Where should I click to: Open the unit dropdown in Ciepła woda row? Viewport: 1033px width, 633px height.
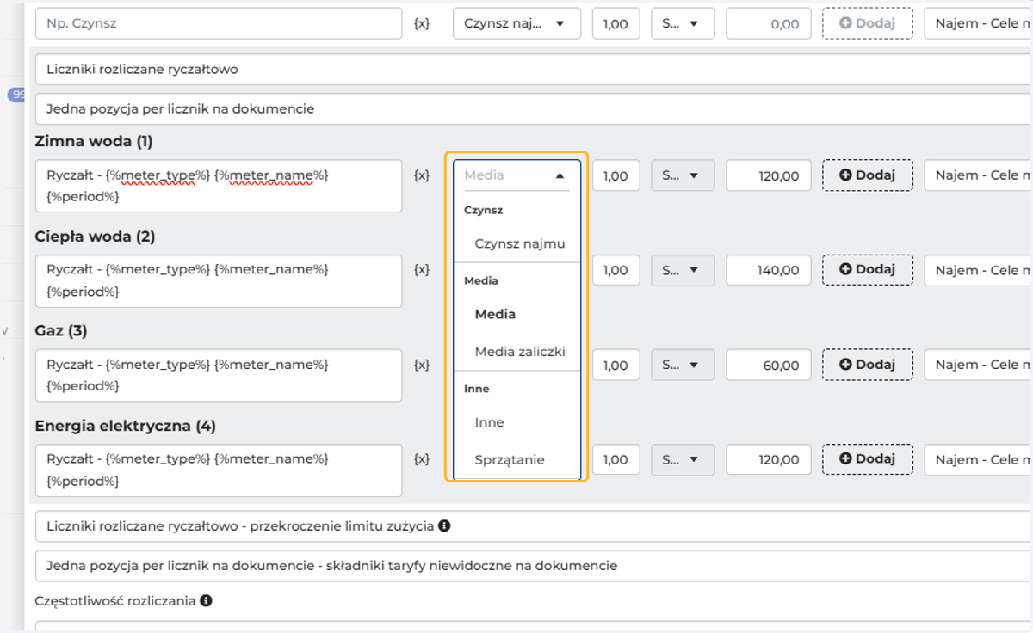(683, 270)
